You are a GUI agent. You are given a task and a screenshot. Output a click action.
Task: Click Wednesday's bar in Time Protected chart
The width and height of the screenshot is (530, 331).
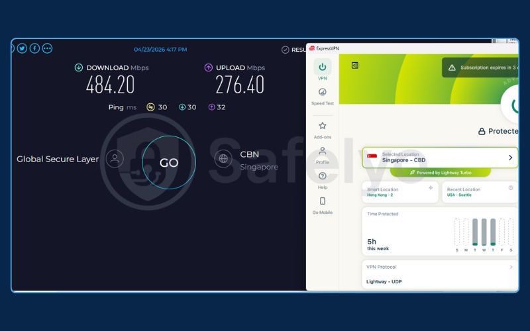(x=484, y=232)
